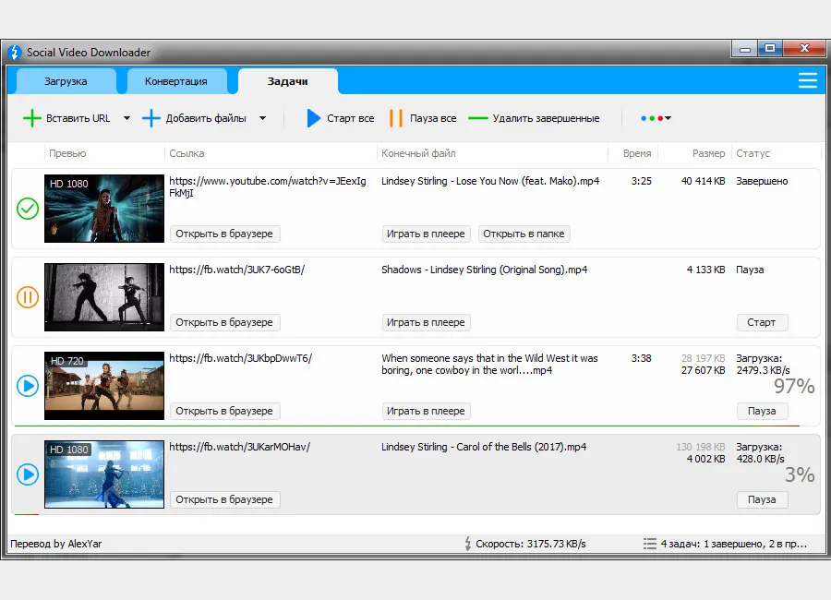Click the 4 задач summary in status bar
The height and width of the screenshot is (600, 831).
tap(734, 544)
